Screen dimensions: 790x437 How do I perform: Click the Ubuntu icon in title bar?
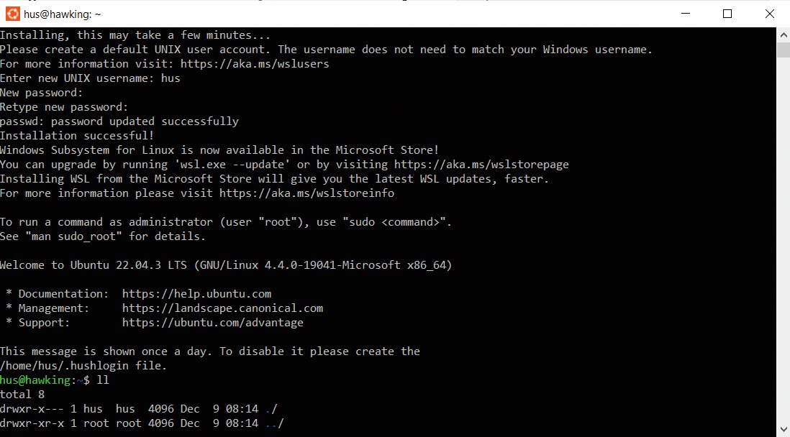pyautogui.click(x=13, y=14)
